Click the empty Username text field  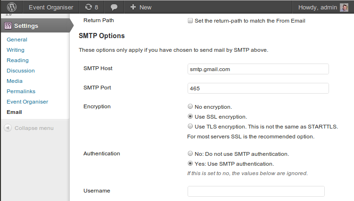coord(256,191)
